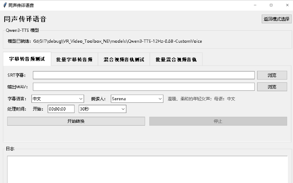Open the 批量字幕转音频 tab

pos(74,59)
